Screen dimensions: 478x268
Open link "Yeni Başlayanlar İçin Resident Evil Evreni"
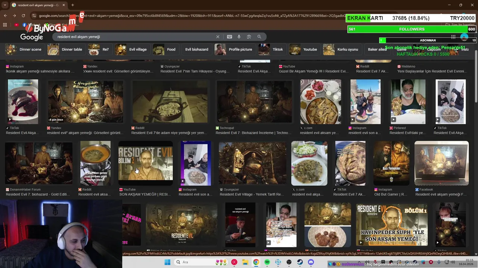432,71
